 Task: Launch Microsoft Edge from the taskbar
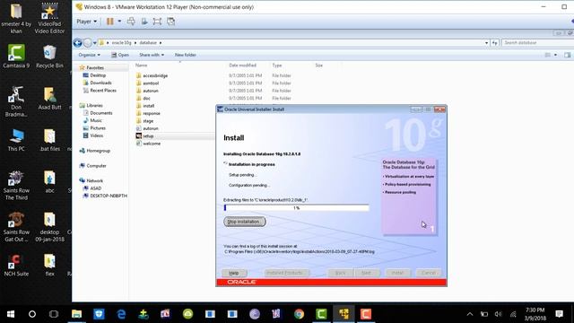[x=121, y=314]
